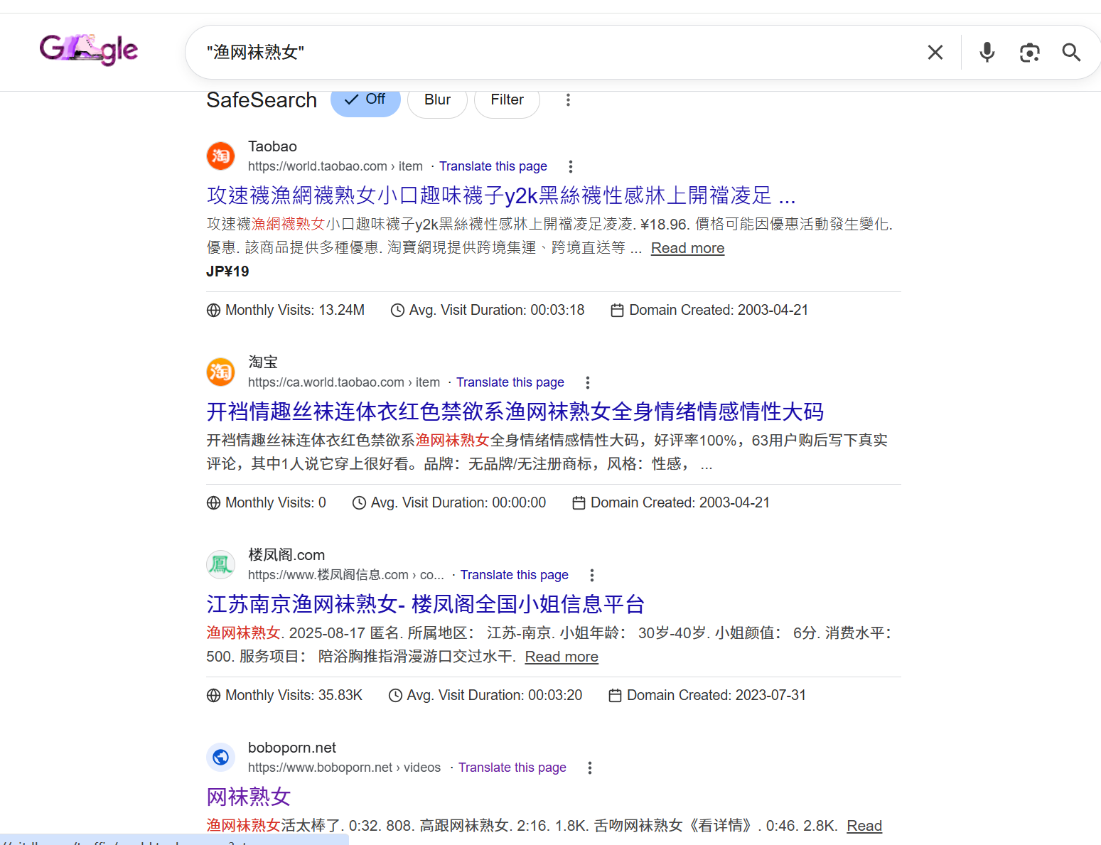Click the first Taobao result favicon
The height and width of the screenshot is (845, 1101).
tap(220, 156)
